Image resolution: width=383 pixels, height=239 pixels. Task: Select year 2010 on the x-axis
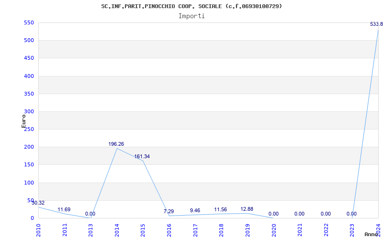point(38,230)
